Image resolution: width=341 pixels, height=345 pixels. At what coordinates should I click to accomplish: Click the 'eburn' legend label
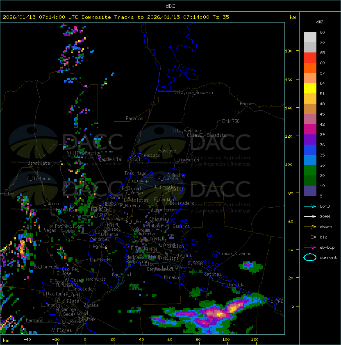(x=326, y=227)
